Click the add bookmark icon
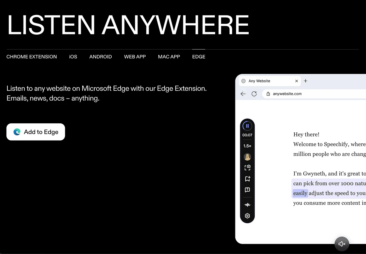 pyautogui.click(x=247, y=179)
